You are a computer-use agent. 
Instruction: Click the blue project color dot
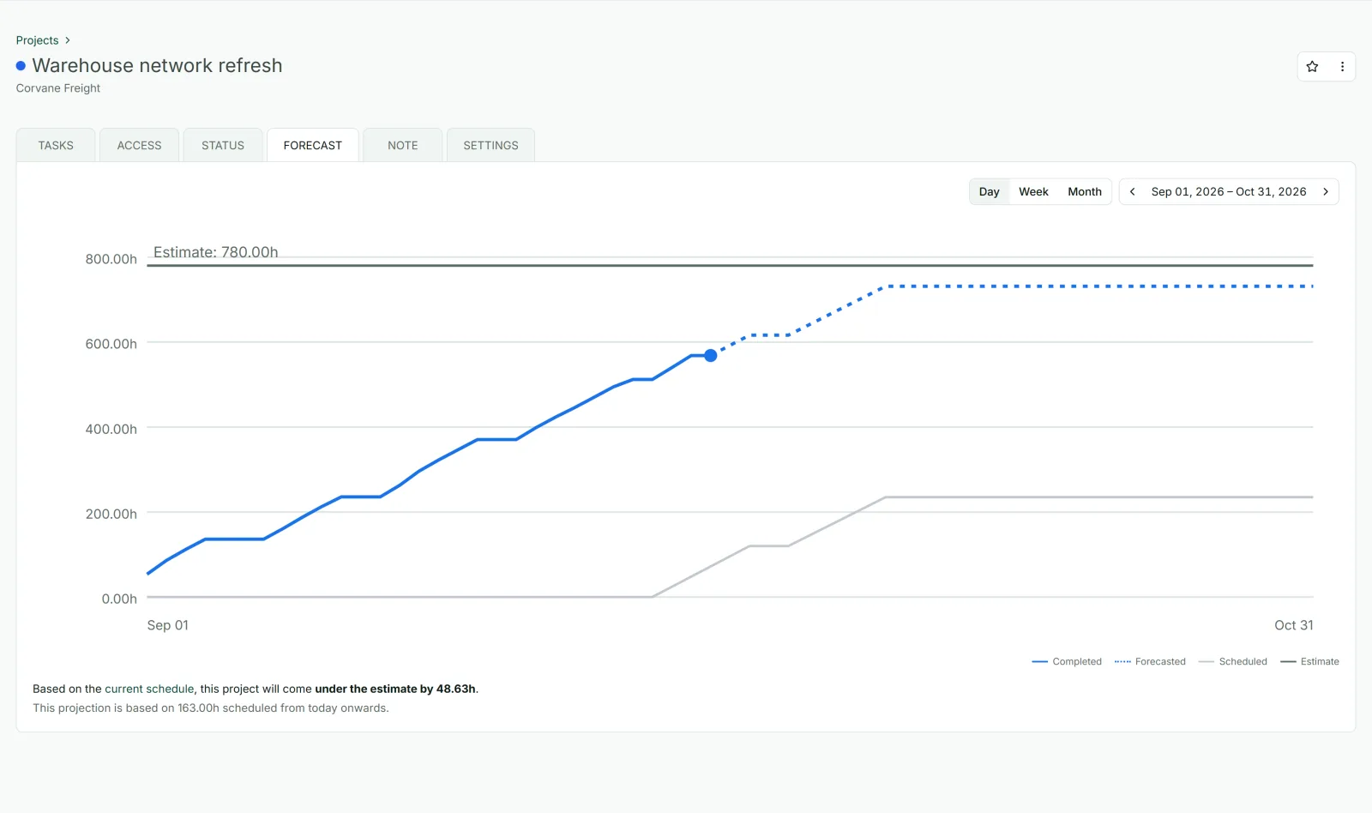[x=21, y=66]
